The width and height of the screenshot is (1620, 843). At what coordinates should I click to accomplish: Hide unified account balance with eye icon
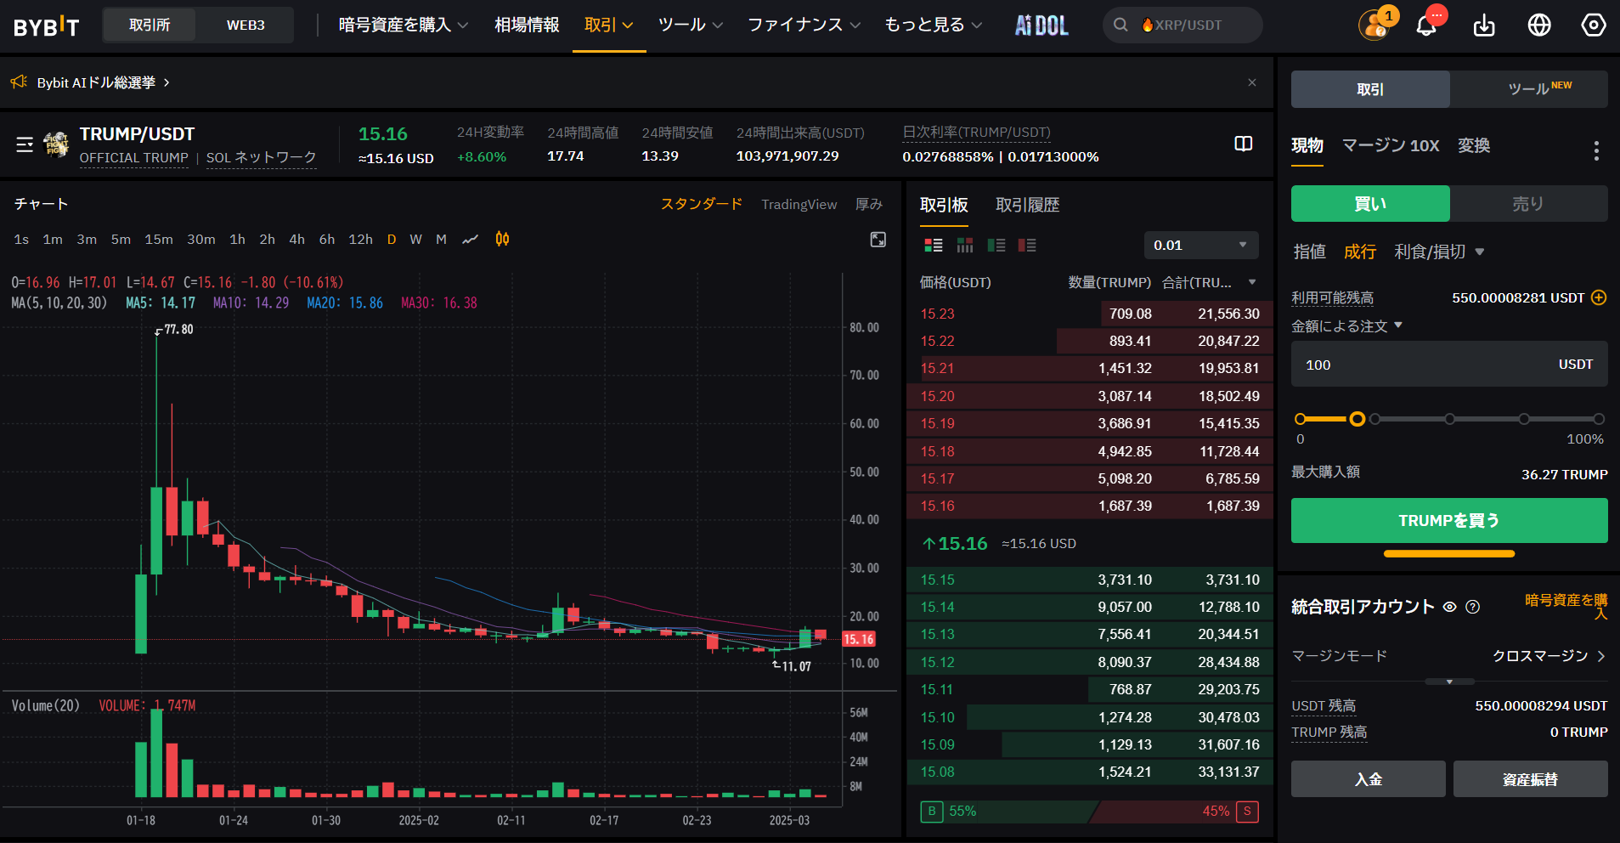click(1450, 607)
